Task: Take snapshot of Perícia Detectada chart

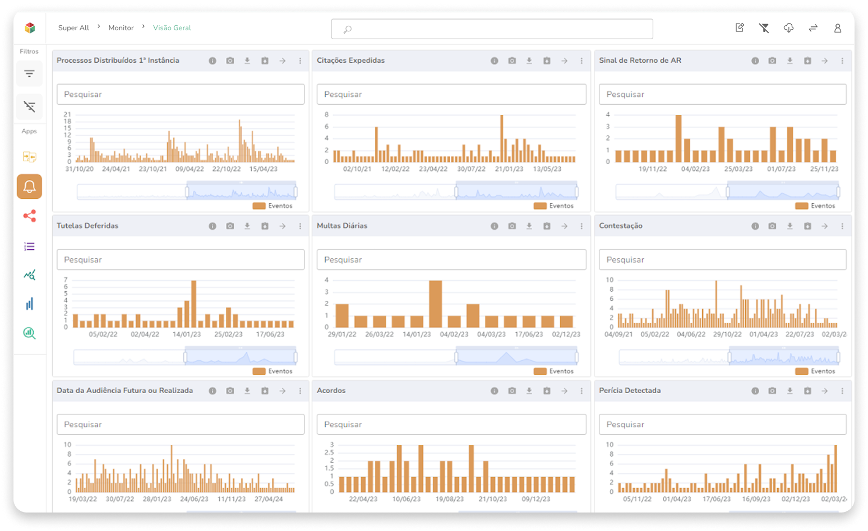Action: (772, 391)
